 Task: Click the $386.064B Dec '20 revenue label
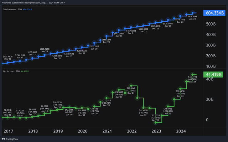[107, 41]
